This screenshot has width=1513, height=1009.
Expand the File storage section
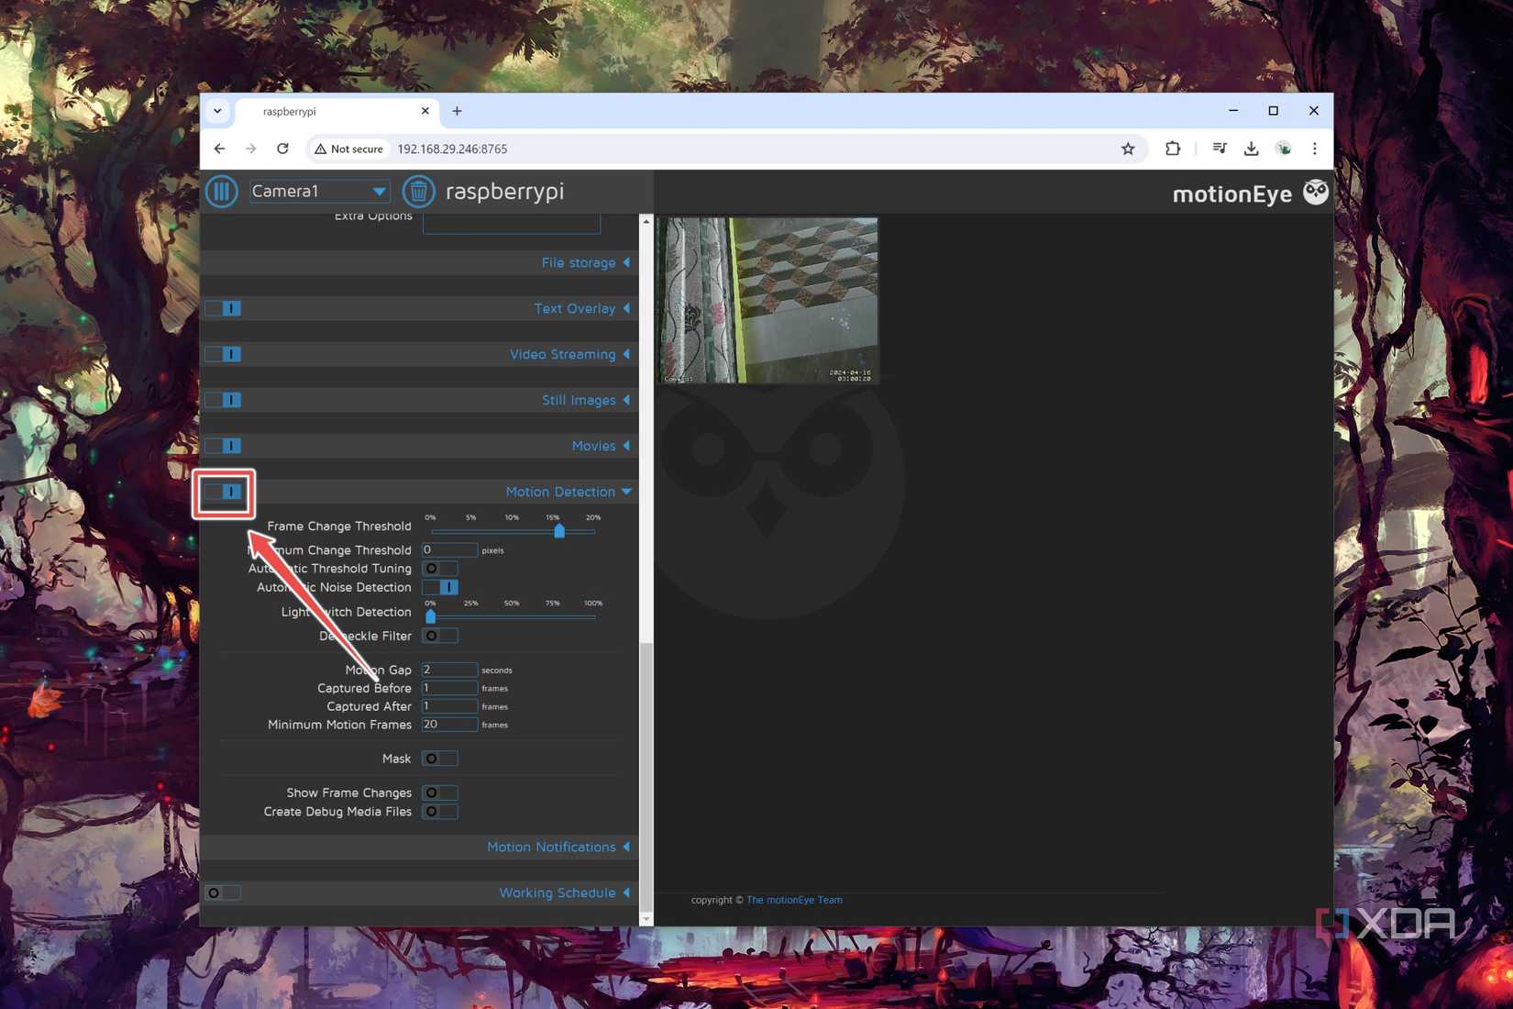(586, 262)
